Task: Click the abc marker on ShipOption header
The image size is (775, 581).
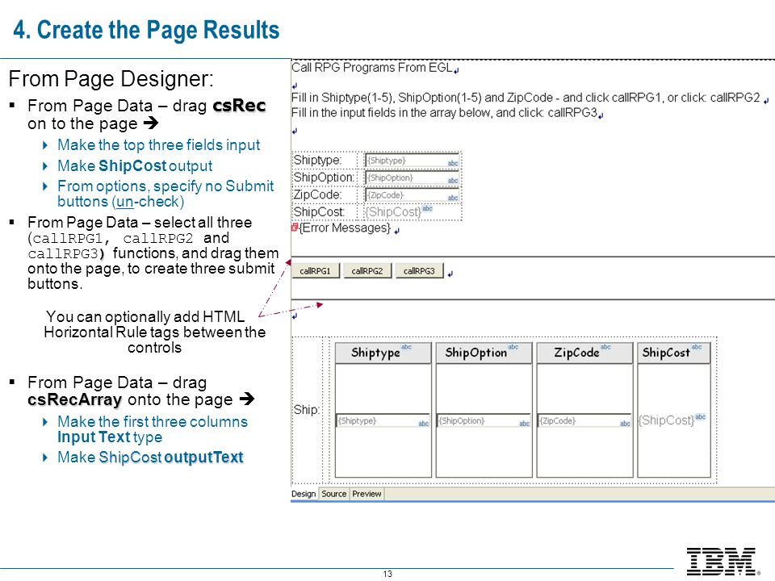Action: (x=513, y=347)
